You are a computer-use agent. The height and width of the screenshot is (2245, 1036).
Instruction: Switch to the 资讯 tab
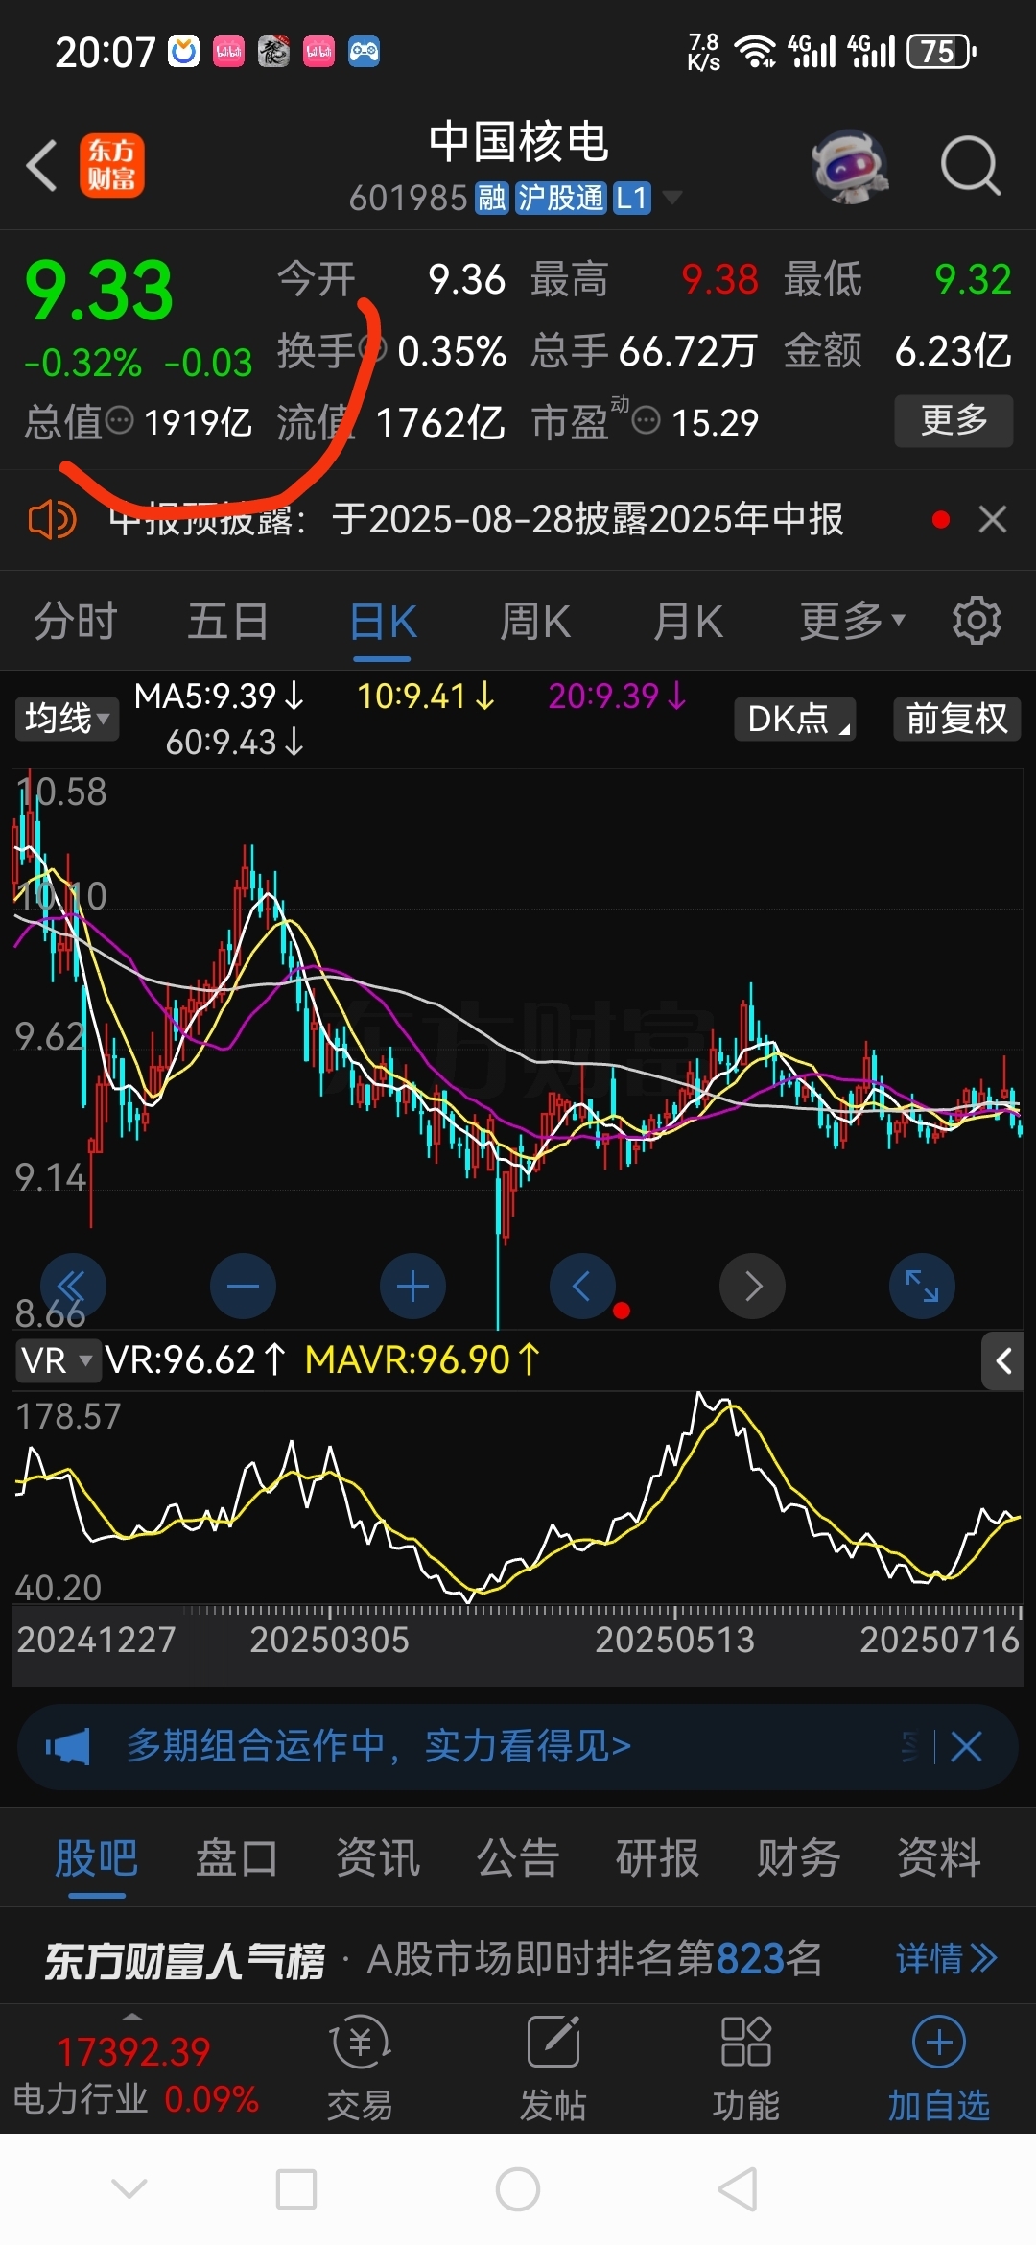pyautogui.click(x=378, y=1858)
